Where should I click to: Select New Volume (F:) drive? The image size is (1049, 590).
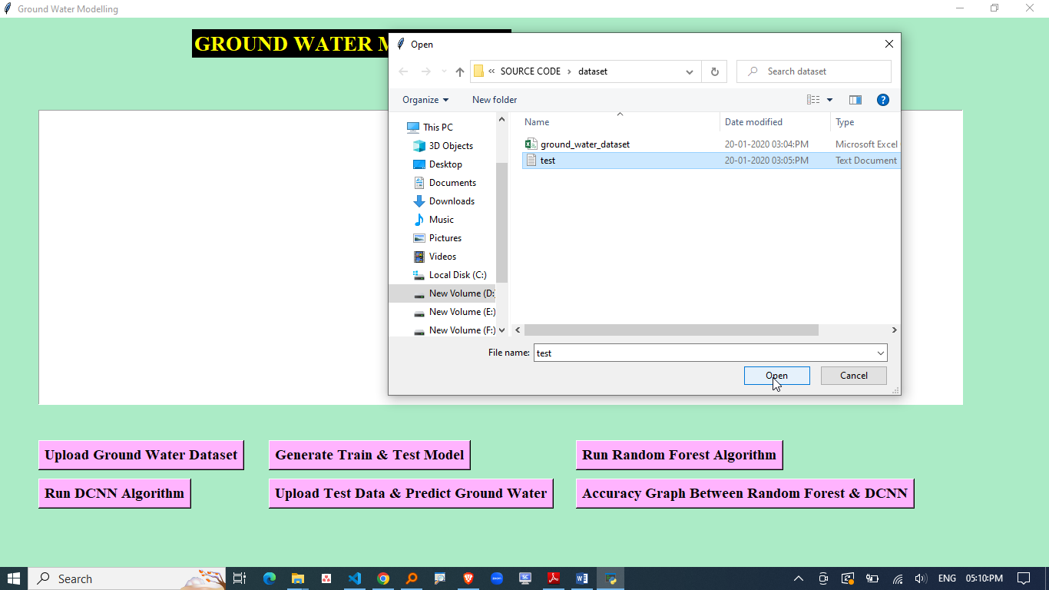(x=454, y=330)
